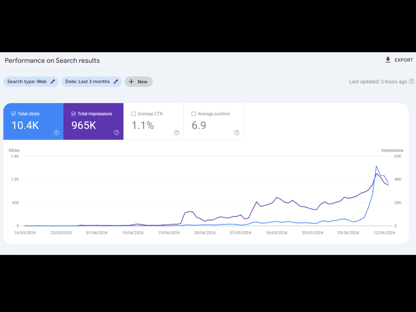The height and width of the screenshot is (312, 416).
Task: Click the 19/04/2024 date axis label
Action: (169, 233)
